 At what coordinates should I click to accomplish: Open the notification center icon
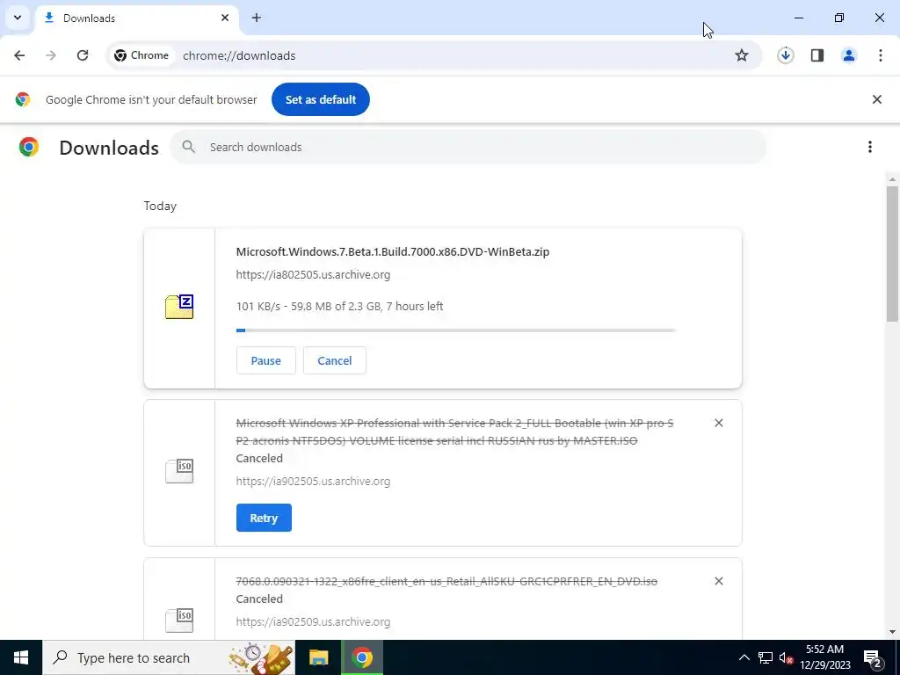[x=873, y=657]
